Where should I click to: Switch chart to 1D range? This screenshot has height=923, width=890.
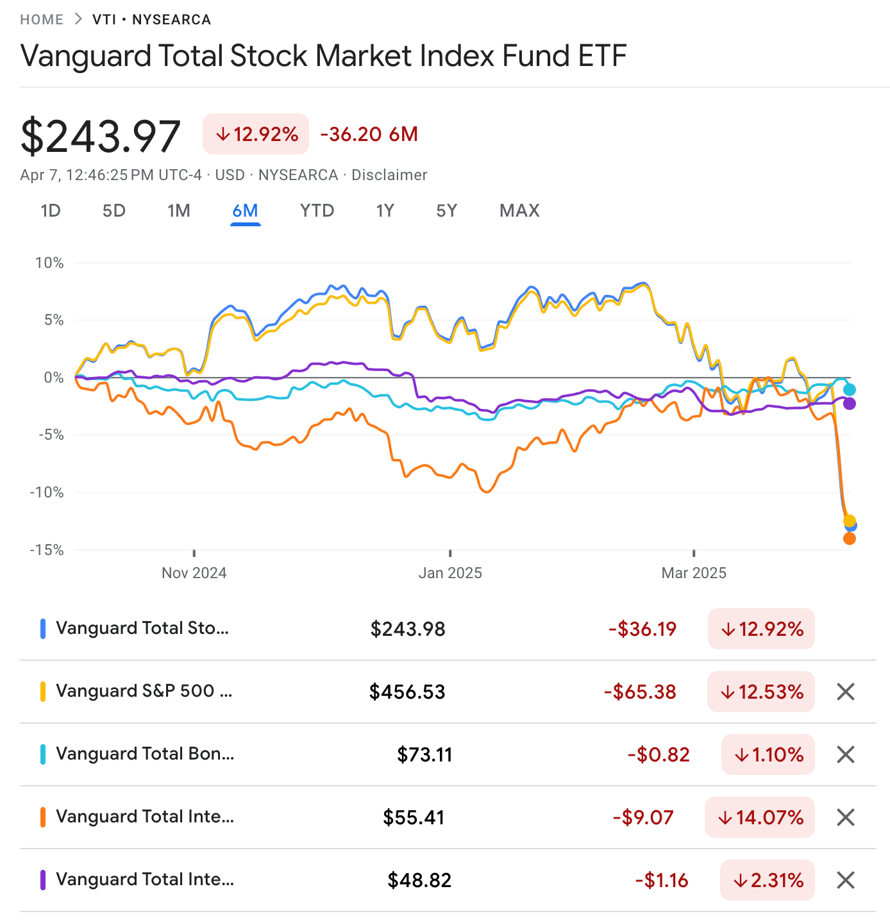51,211
